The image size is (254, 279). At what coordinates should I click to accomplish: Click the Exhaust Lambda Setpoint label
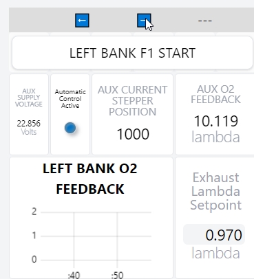coord(215,191)
